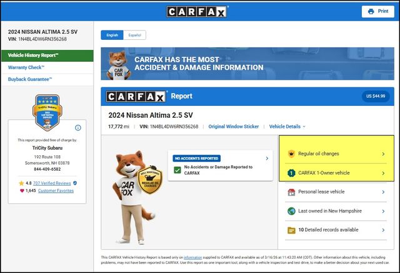Click the US $44.99 price badge
Screen dimensions: 400x273
click(374, 96)
